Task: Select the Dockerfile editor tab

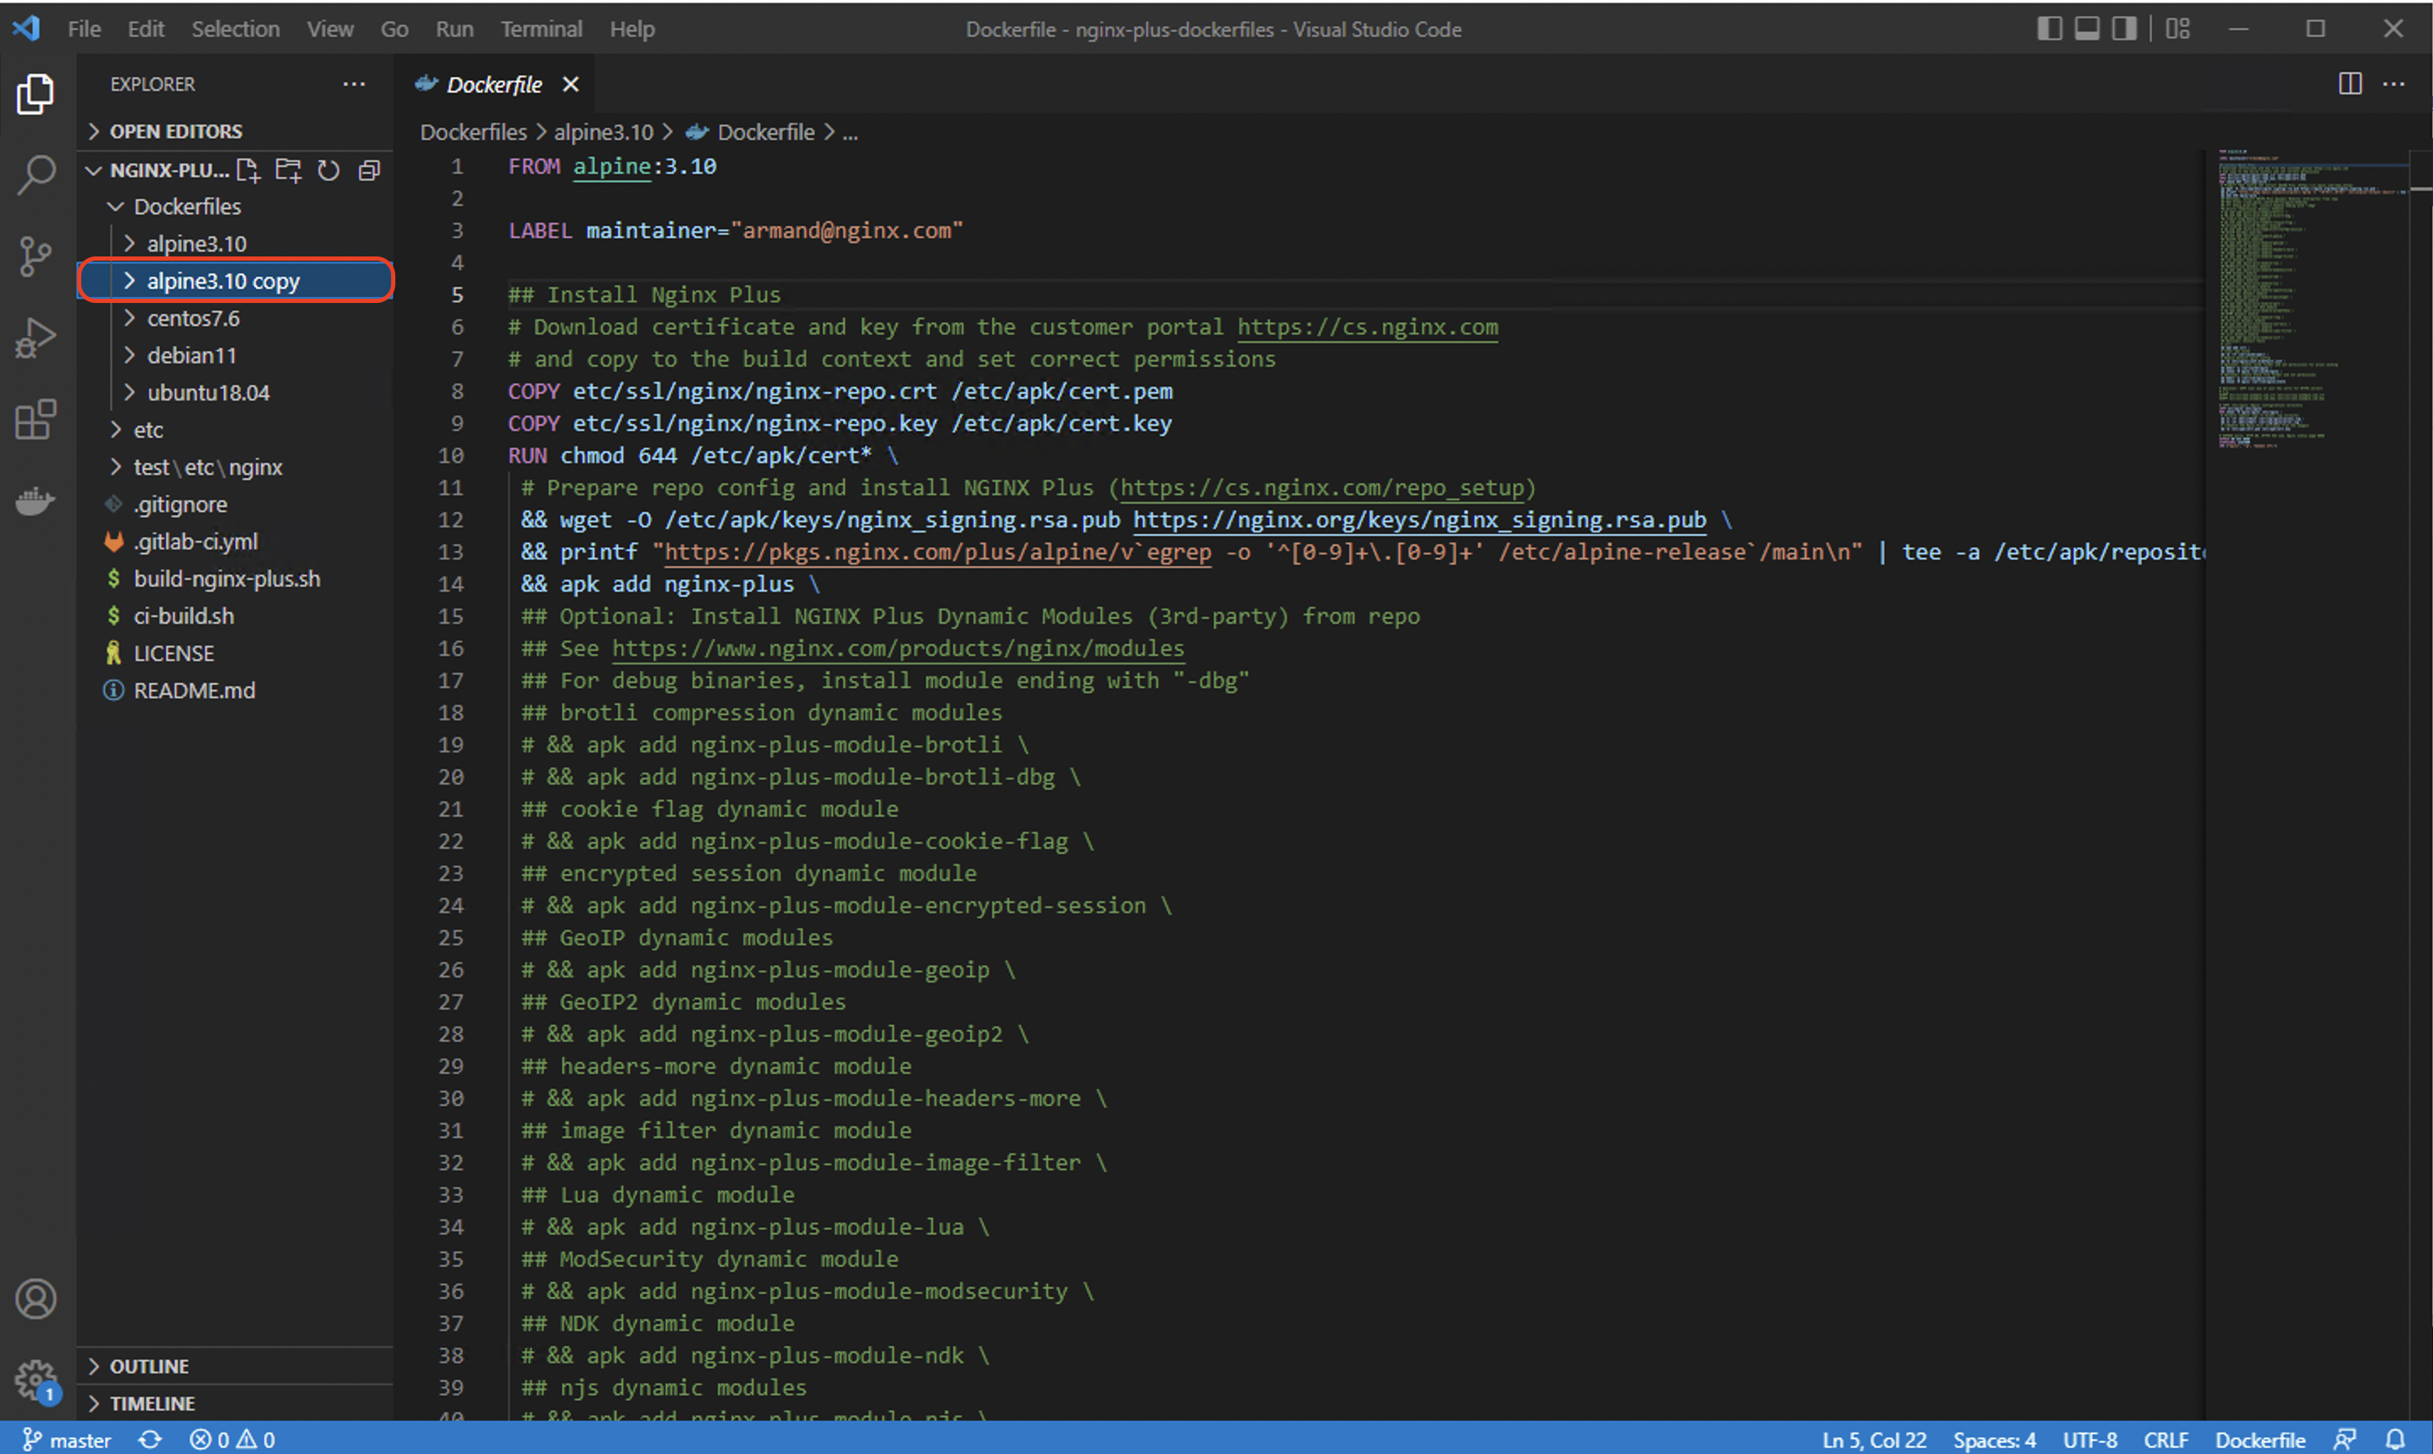Action: 494,85
